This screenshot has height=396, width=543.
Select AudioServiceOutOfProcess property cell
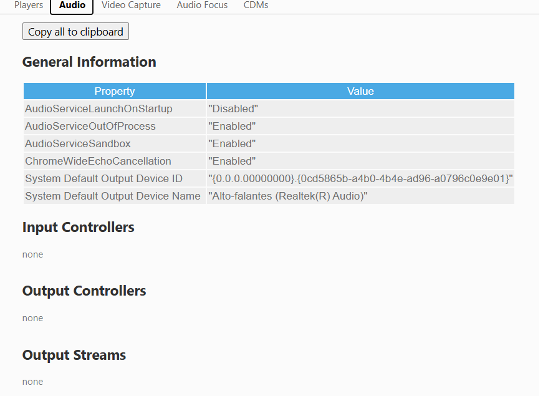(115, 126)
